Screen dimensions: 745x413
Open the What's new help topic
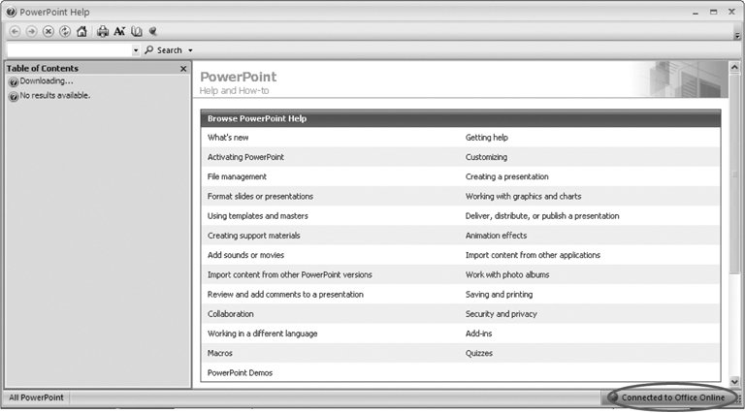(228, 138)
